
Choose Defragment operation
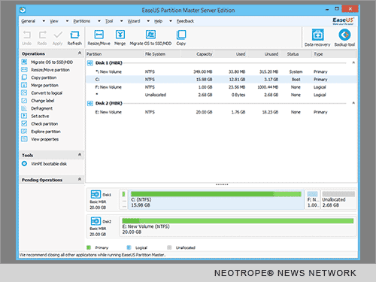point(41,108)
